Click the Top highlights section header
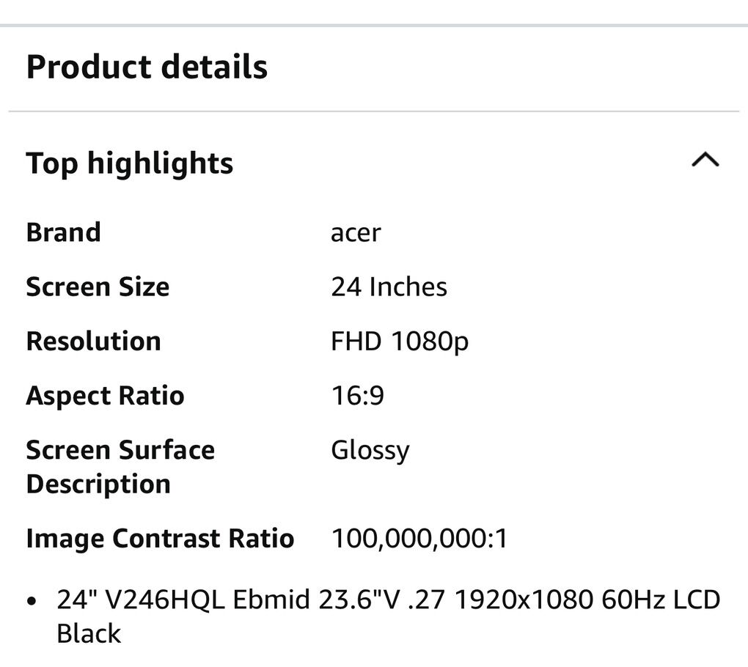This screenshot has height=667, width=748. pyautogui.click(x=130, y=163)
